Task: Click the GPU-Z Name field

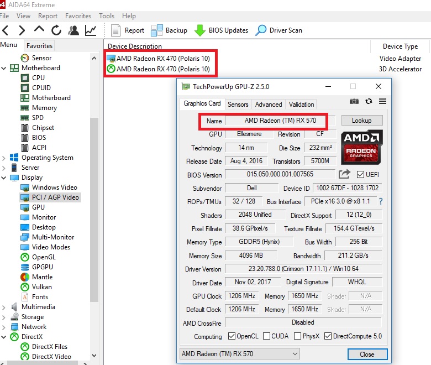Action: point(280,121)
